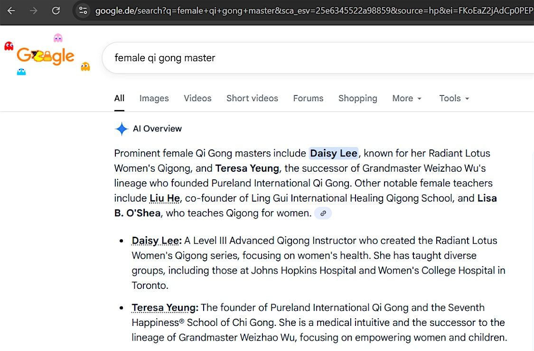Click the search box with query text
534x351 pixels.
[285, 58]
